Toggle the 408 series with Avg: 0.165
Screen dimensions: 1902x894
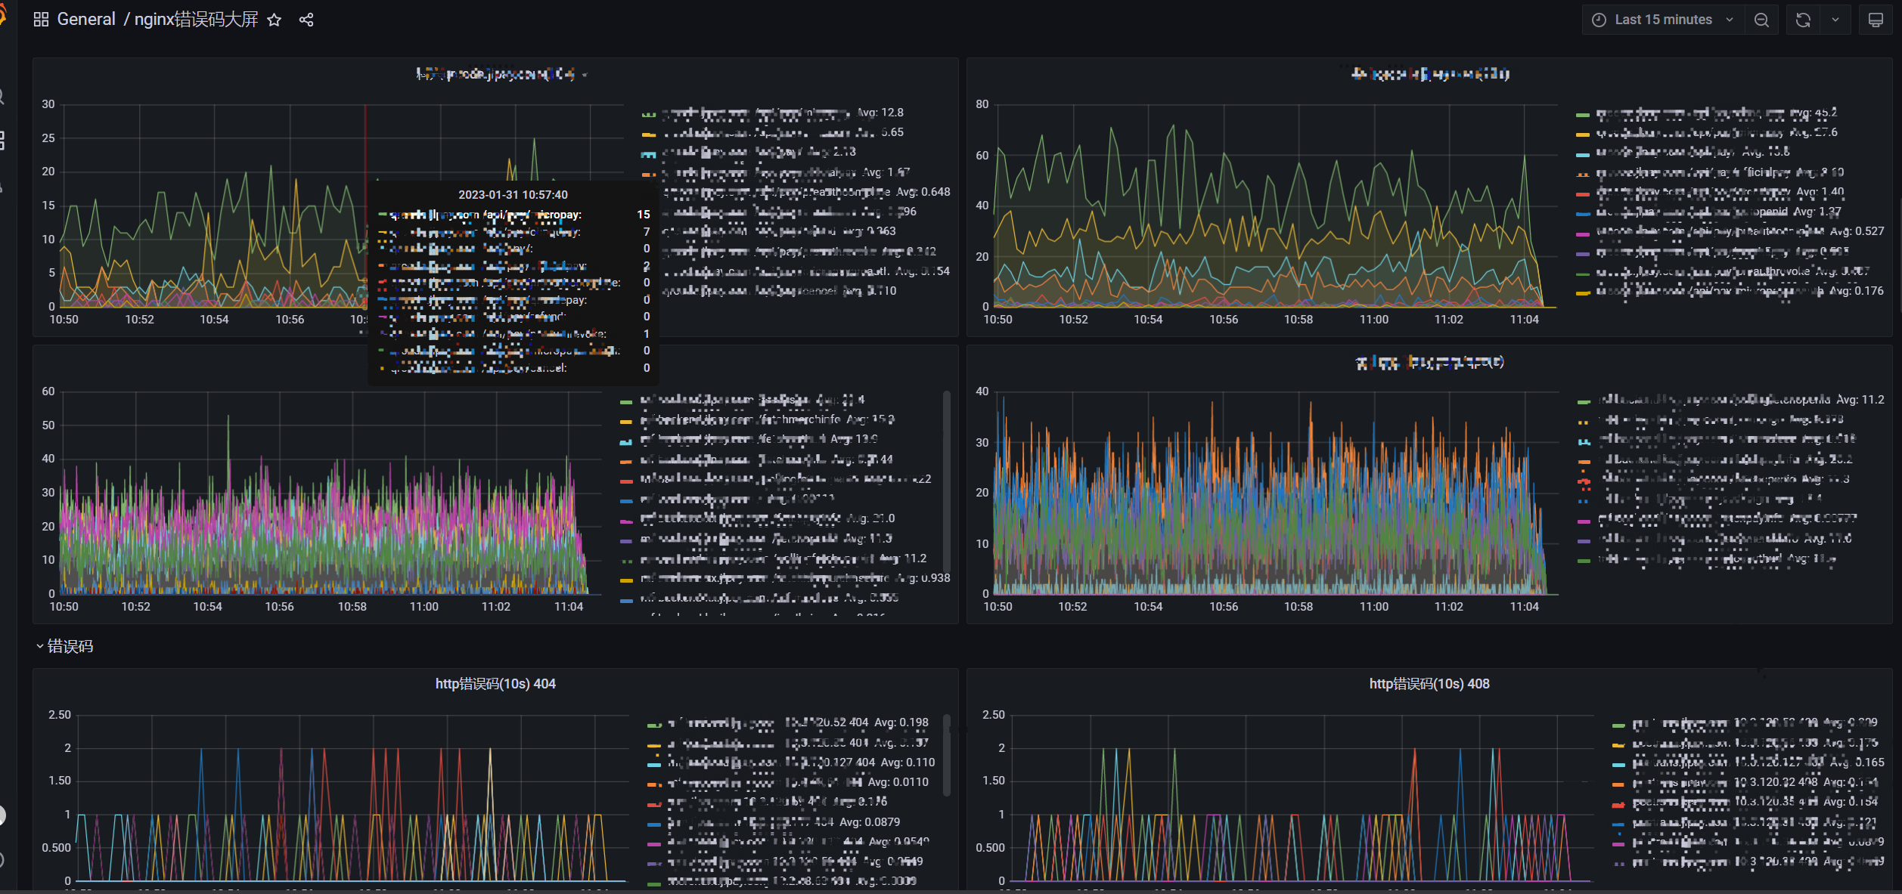(x=1758, y=763)
